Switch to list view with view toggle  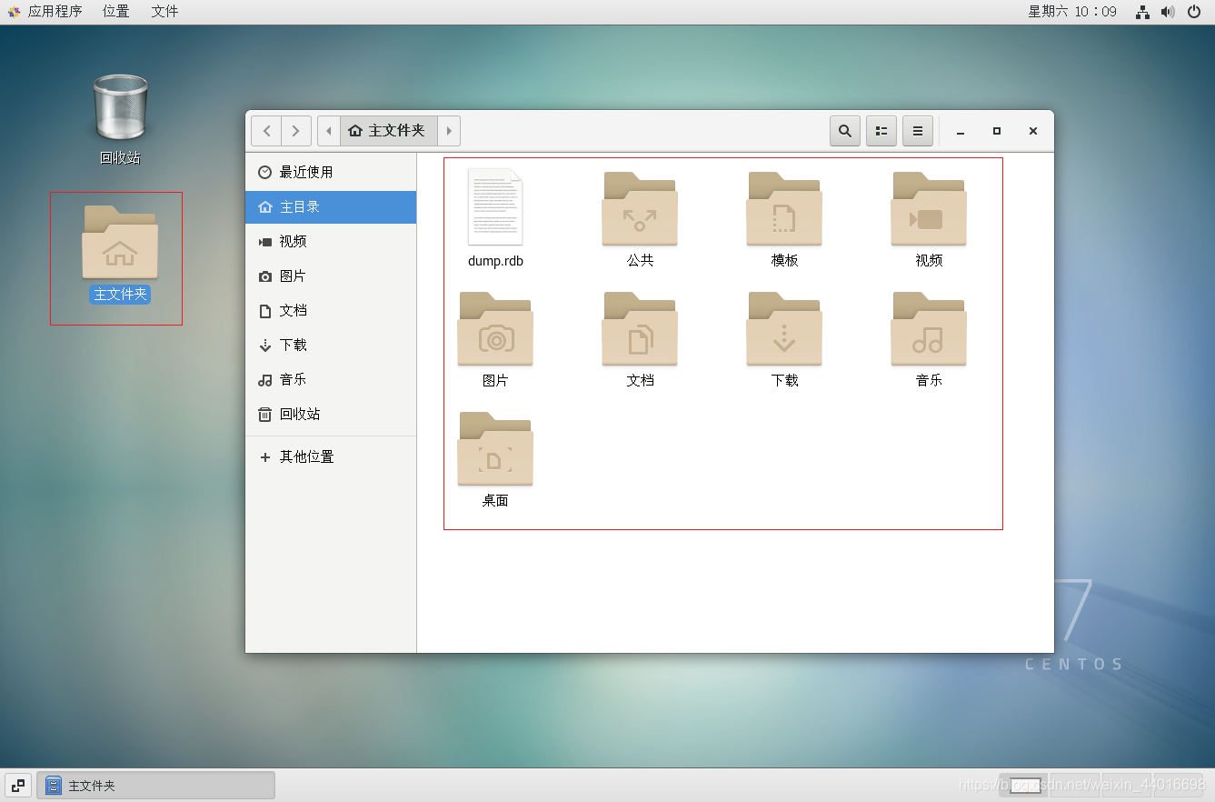tap(881, 131)
